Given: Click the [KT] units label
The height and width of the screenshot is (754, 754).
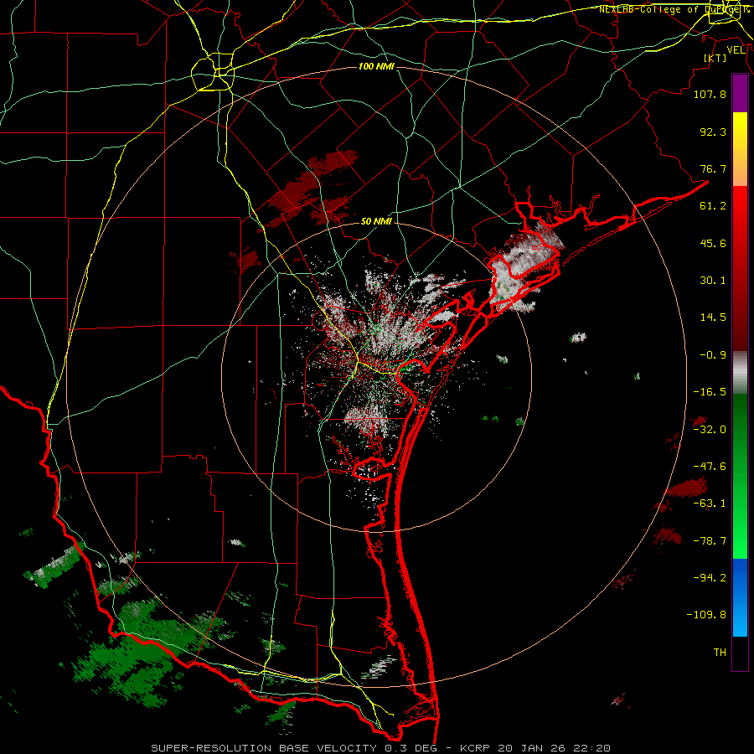Looking at the screenshot, I should point(715,58).
